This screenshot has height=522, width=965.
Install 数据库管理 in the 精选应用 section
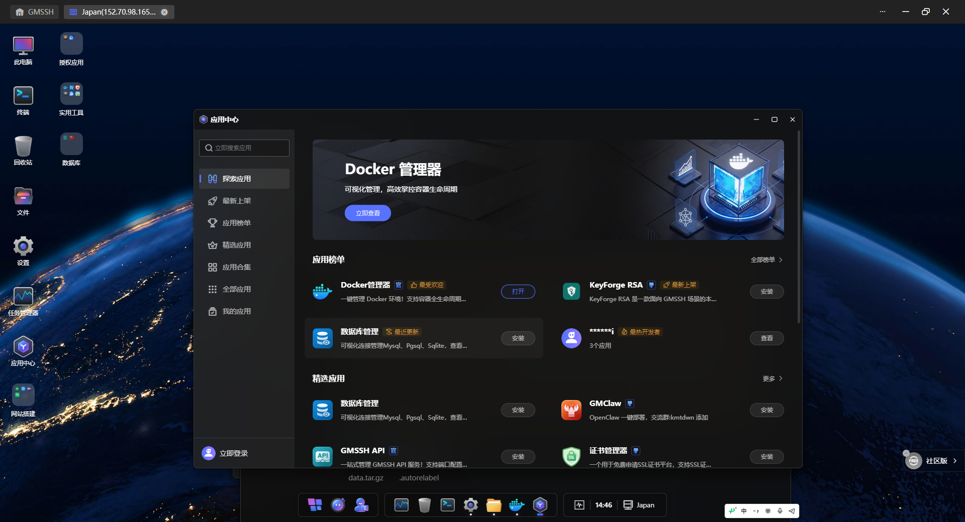pyautogui.click(x=518, y=410)
